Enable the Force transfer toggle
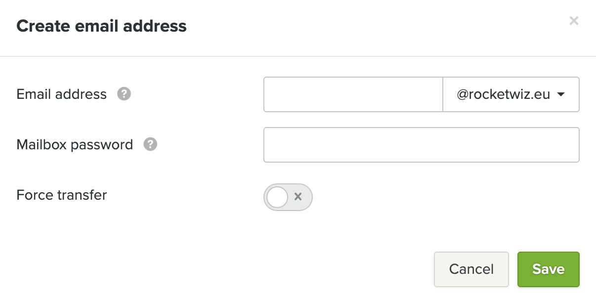This screenshot has width=596, height=303. click(x=288, y=197)
